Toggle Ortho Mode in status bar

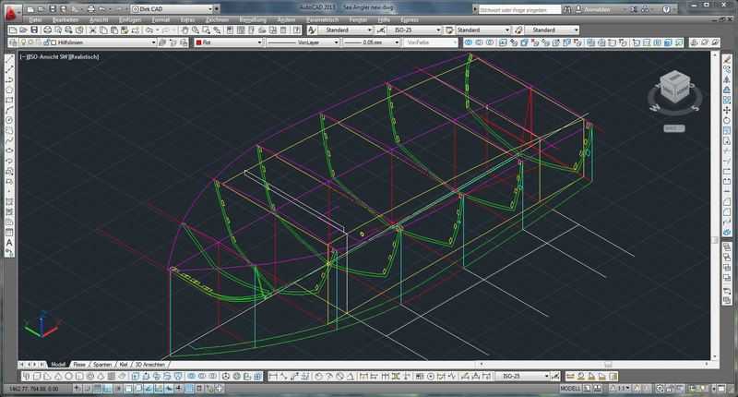108,389
